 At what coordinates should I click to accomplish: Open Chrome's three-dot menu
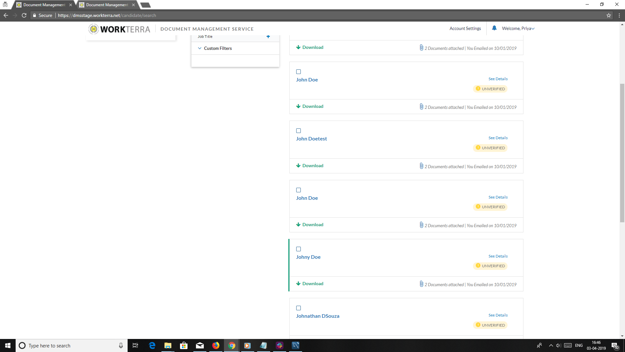tap(619, 15)
